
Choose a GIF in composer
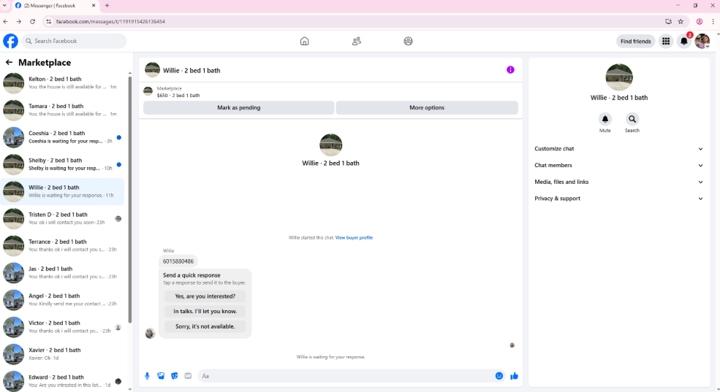coord(188,376)
